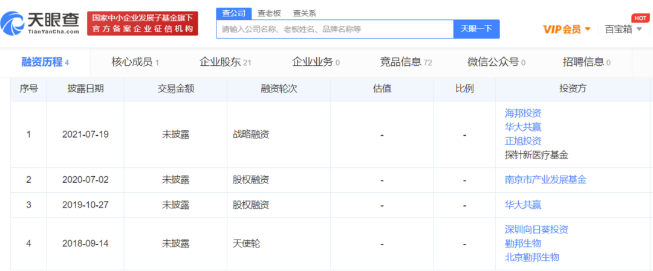Switch to the 查关系 search tab
Viewport: 653px width, 271px height.
[x=304, y=13]
